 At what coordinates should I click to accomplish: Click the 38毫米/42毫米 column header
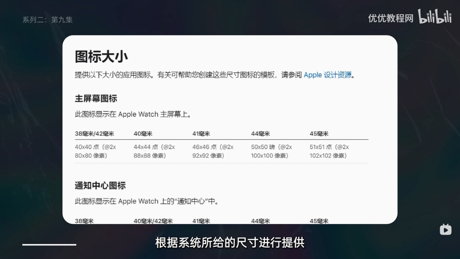pyautogui.click(x=94, y=134)
